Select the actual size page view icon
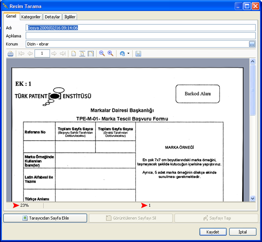This screenshot has width=262, height=242. (74, 54)
